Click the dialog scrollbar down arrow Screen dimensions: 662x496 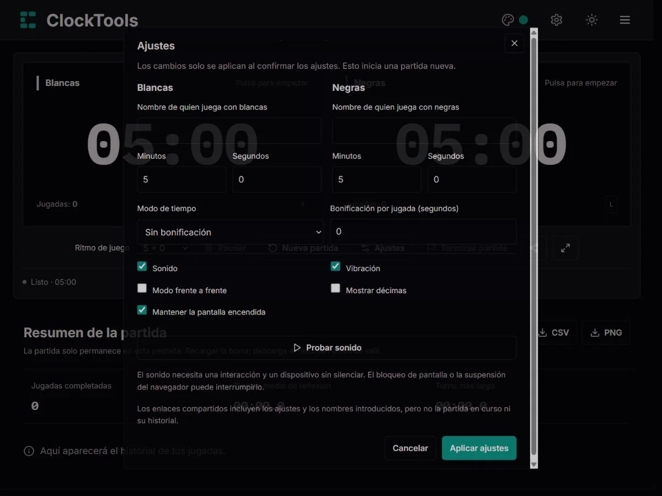point(533,465)
